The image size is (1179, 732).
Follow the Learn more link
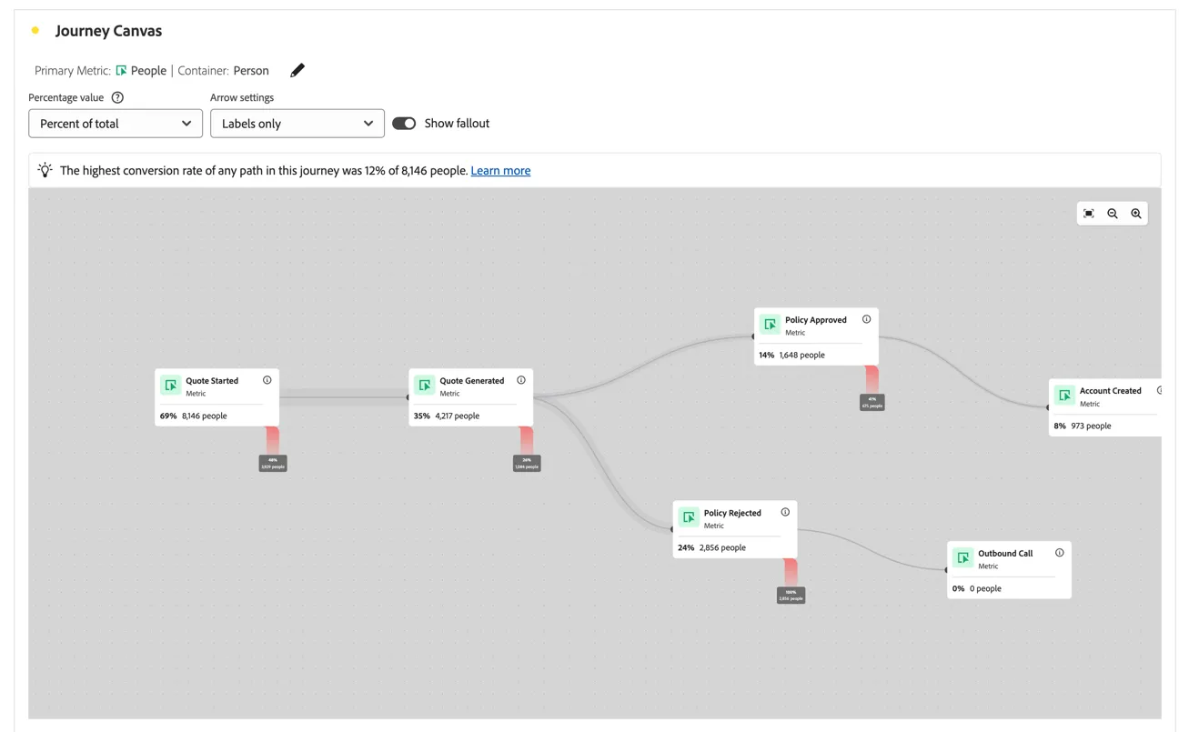[x=500, y=171]
